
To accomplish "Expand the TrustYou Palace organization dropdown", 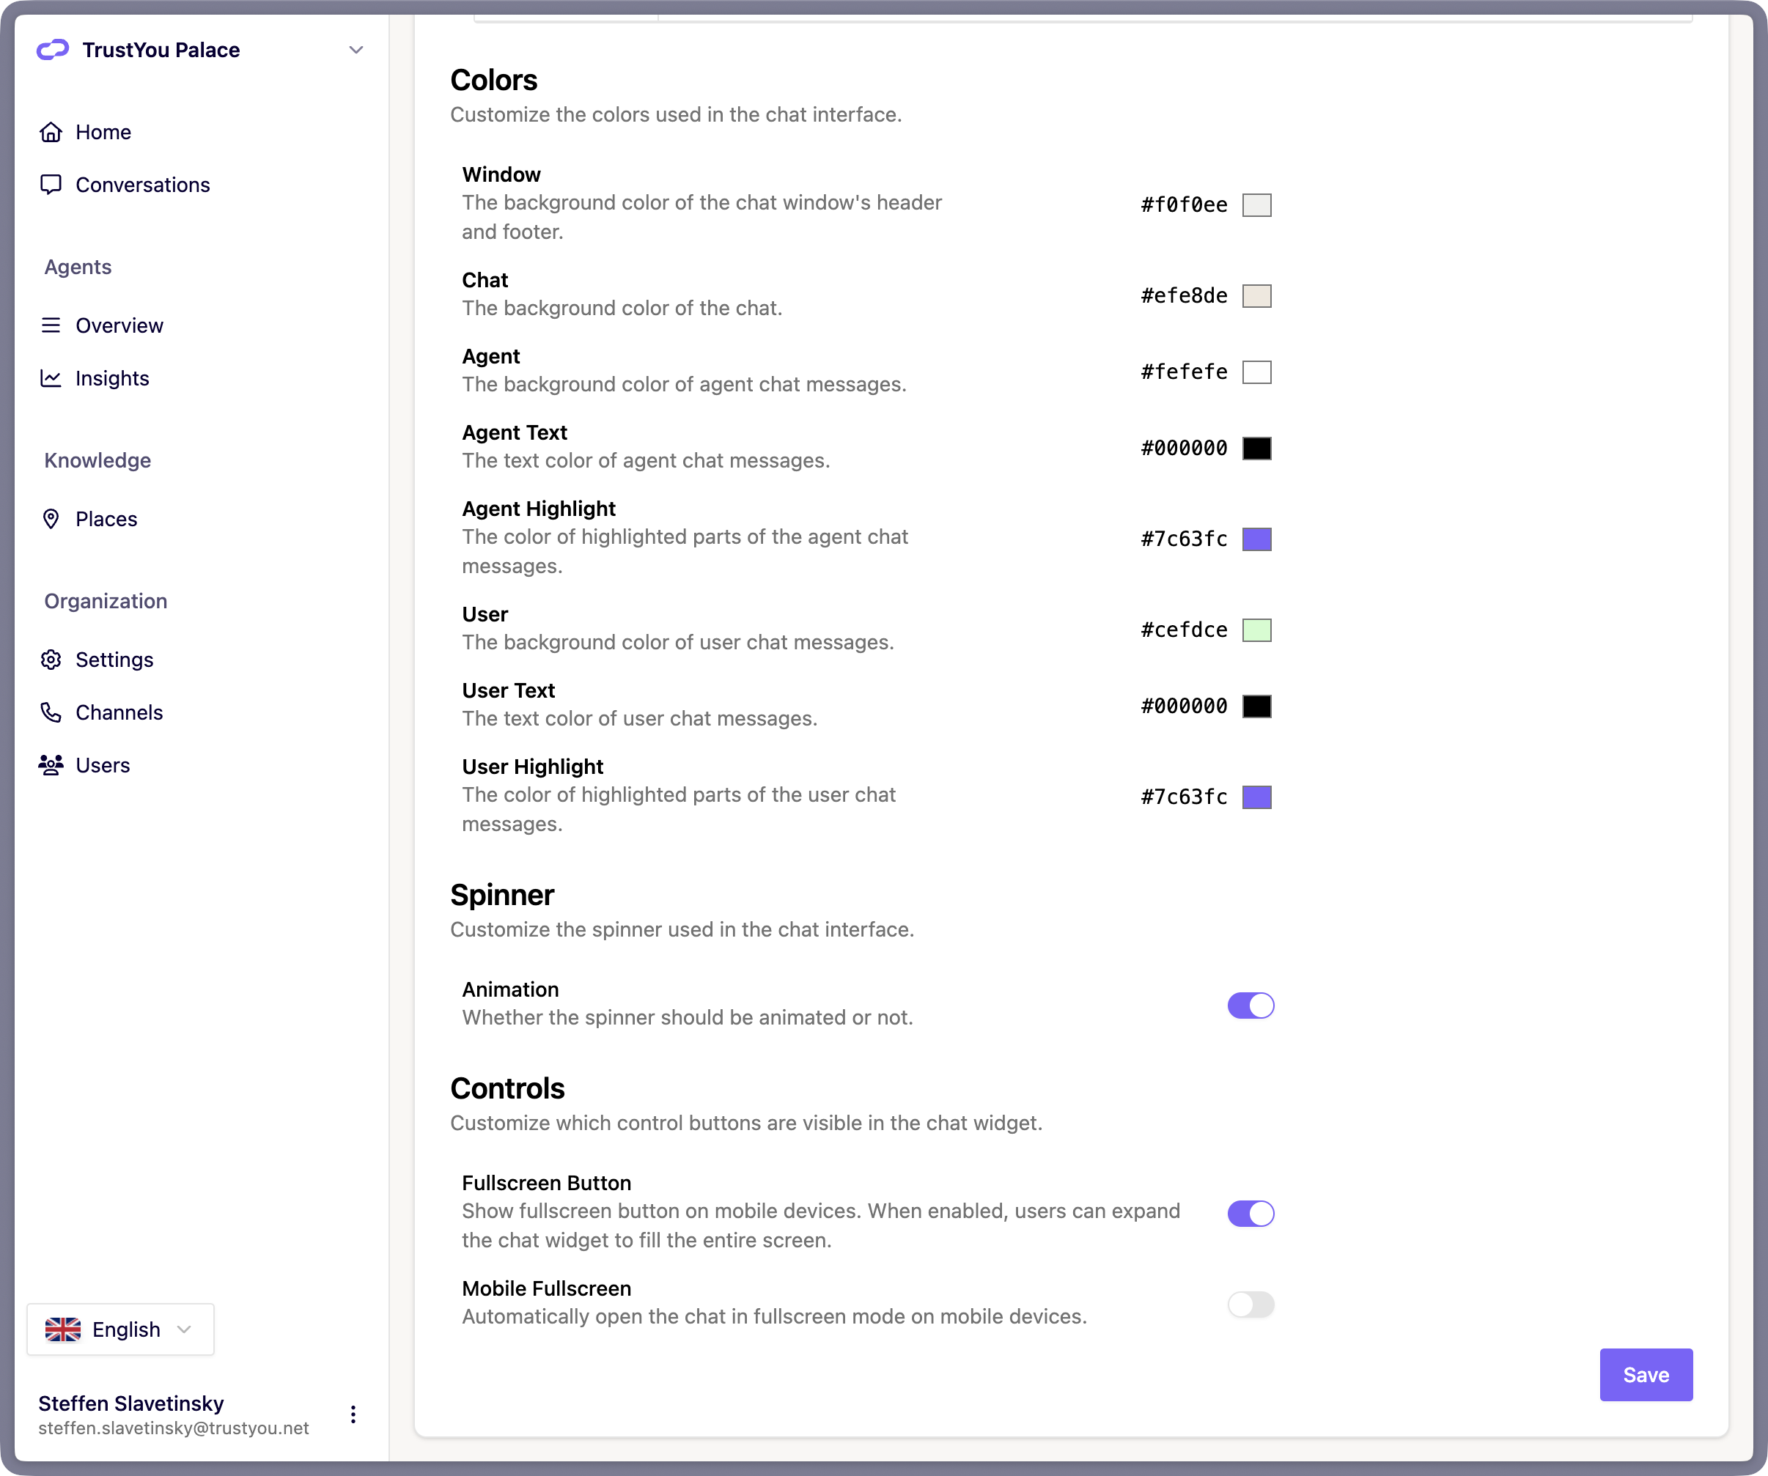I will [356, 50].
